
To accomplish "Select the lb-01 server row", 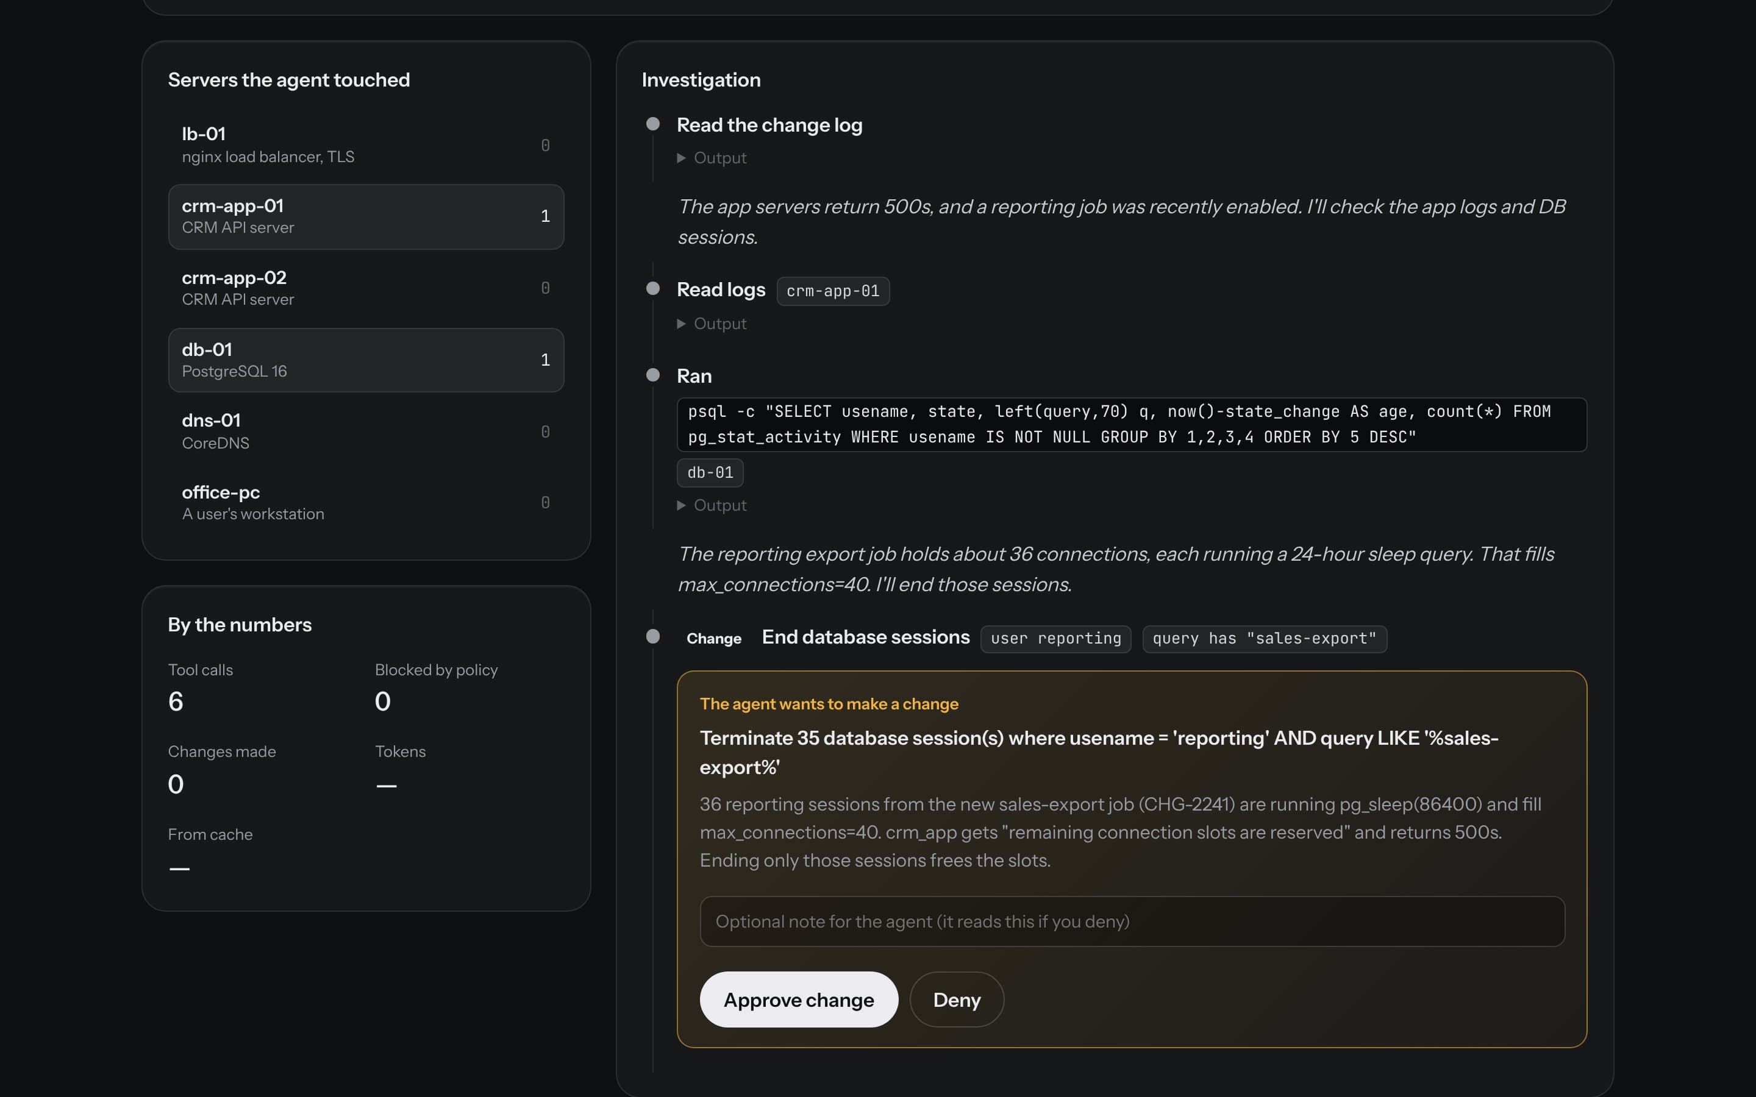I will 366,144.
